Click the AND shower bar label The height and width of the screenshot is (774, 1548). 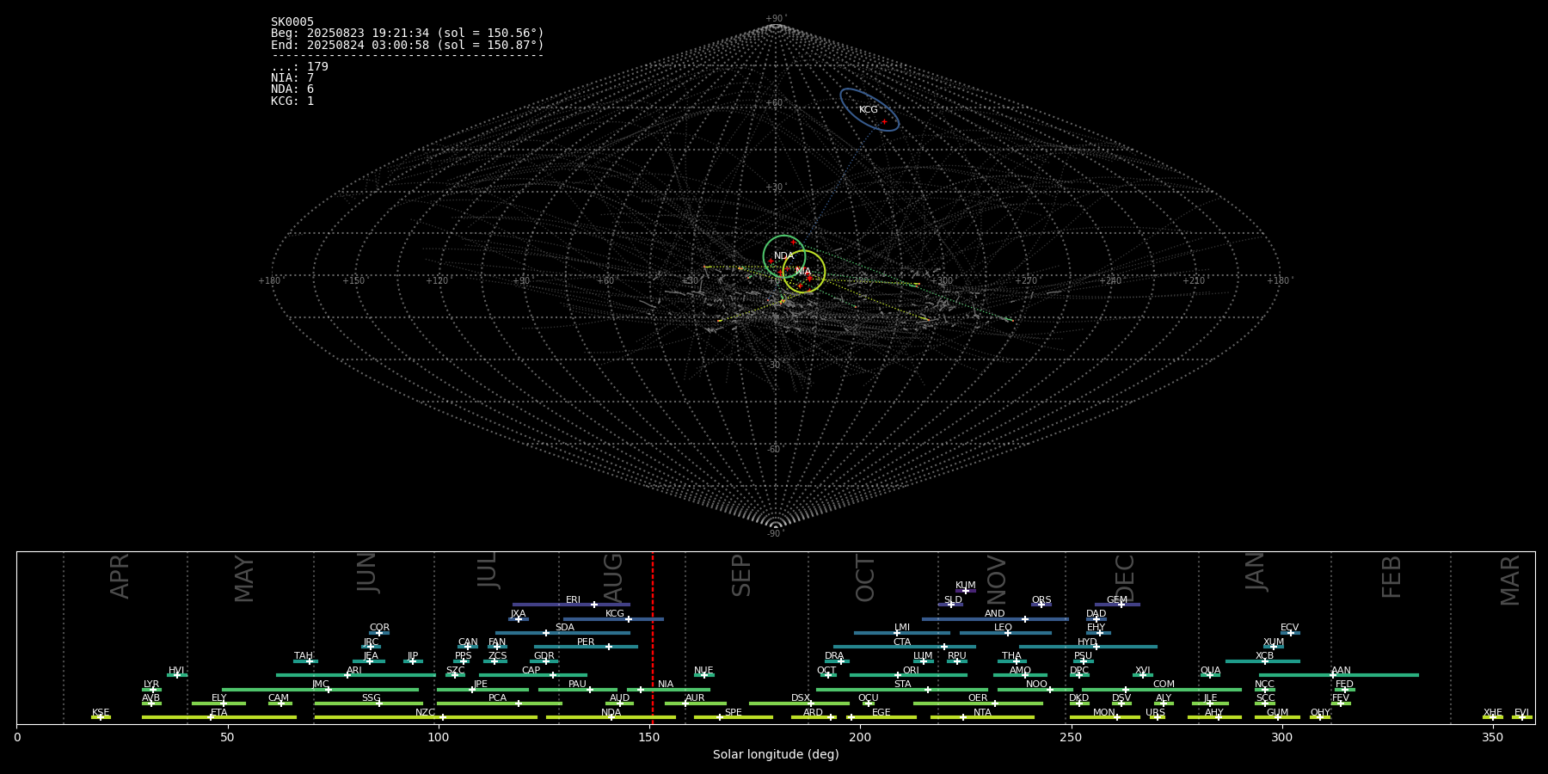pos(995,614)
